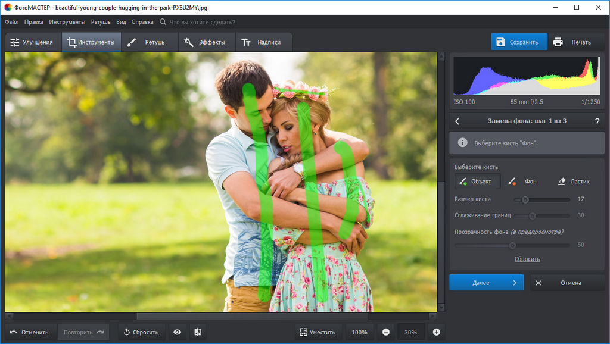Click the zoom in plus icon
610x344 pixels.
click(x=436, y=332)
